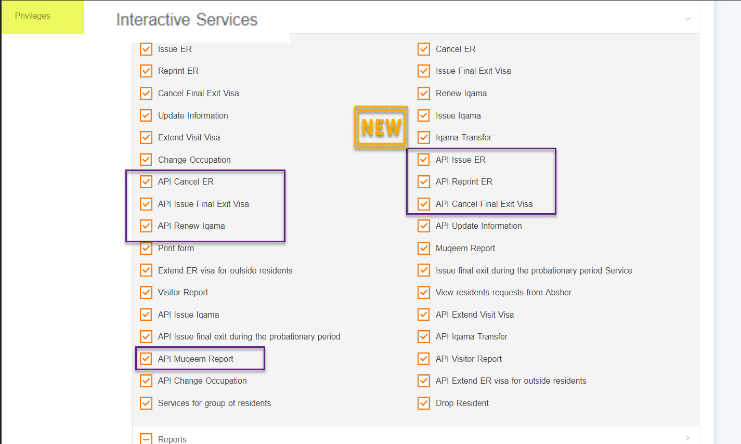The image size is (741, 444).
Task: Disable the Renew Iqama privilege checkbox
Action: point(424,94)
